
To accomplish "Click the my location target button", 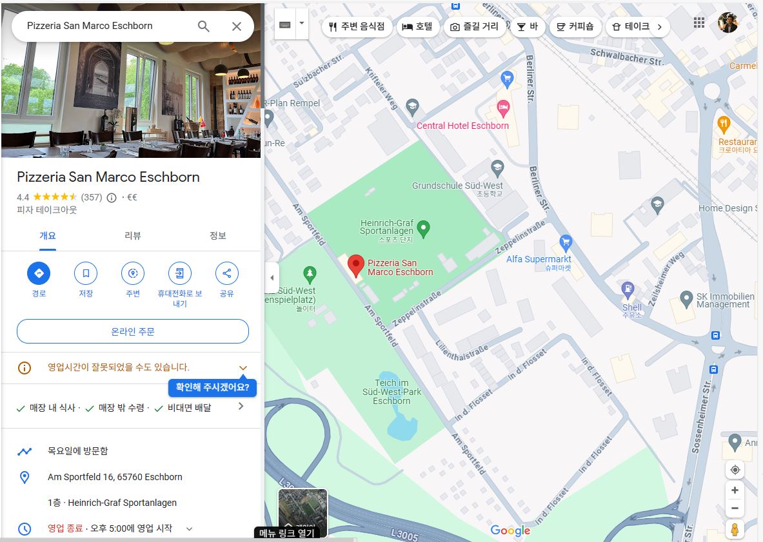I will click(x=735, y=470).
